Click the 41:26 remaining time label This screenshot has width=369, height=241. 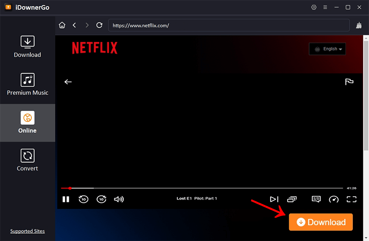click(x=351, y=188)
